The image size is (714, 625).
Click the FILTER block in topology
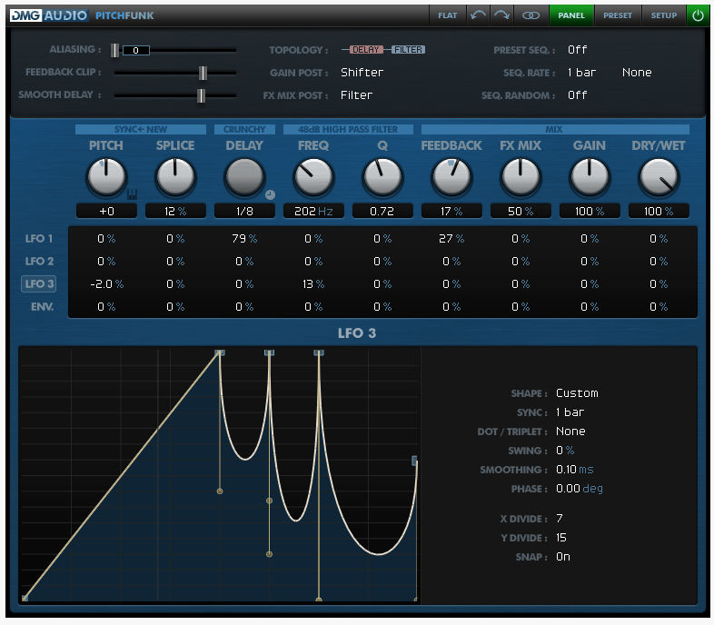coord(408,50)
